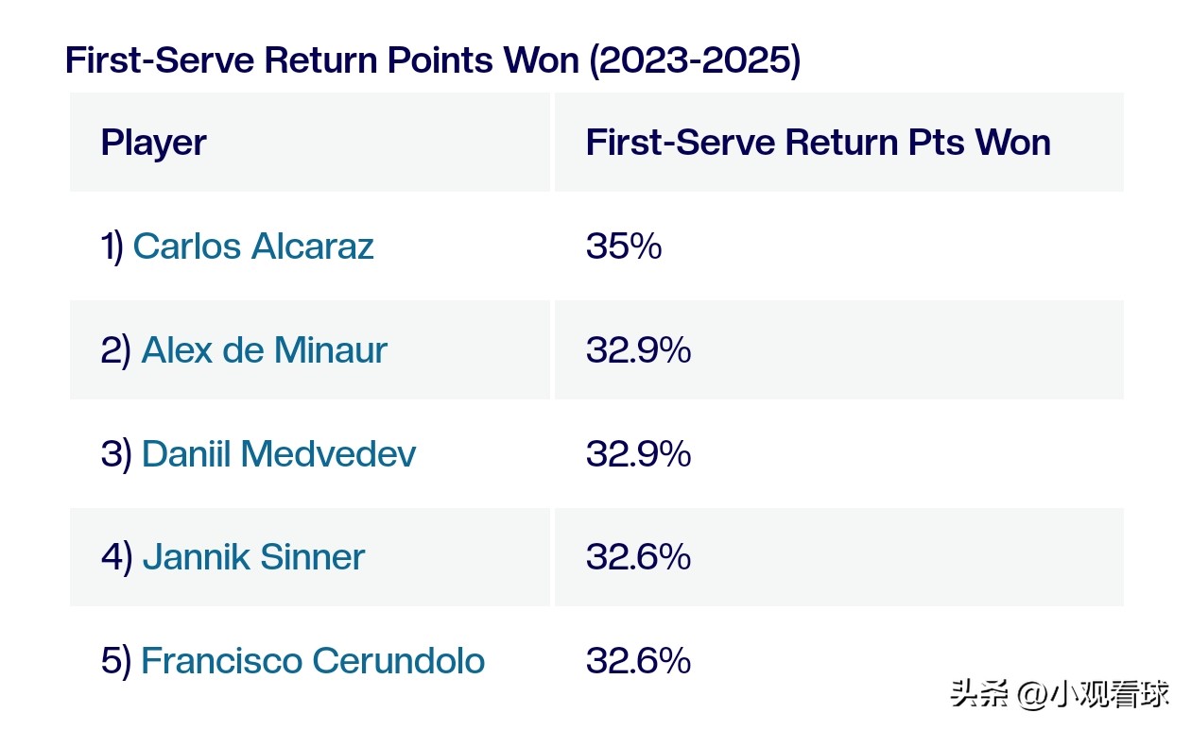Click Sinner's 32.6% value
The width and height of the screenshot is (1191, 730).
tap(638, 557)
